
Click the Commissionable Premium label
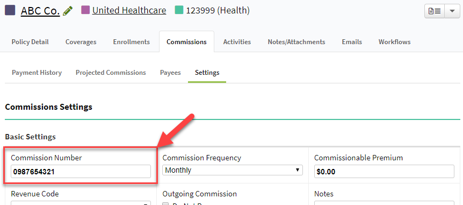tap(358, 158)
